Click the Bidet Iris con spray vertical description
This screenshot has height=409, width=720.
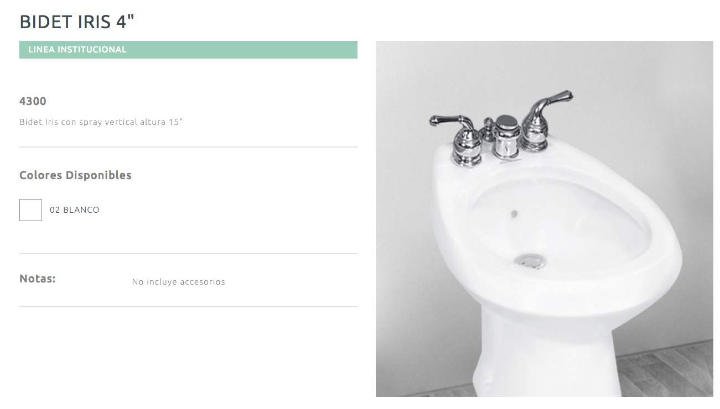coord(101,122)
